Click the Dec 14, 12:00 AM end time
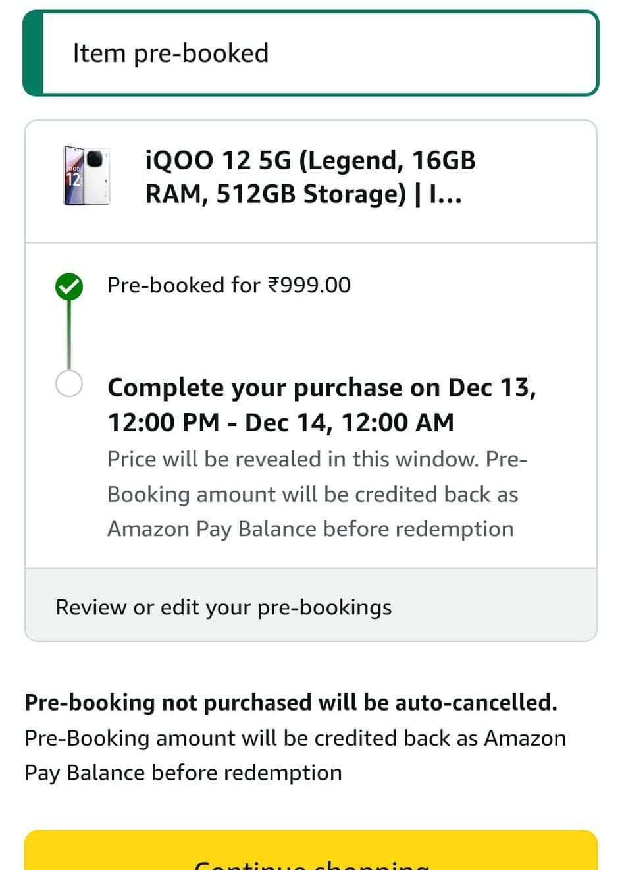Screen dimensions: 622x870 (349, 423)
